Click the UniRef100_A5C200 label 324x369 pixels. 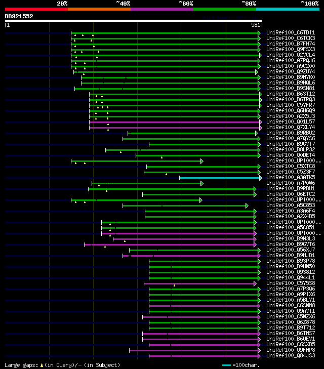coord(291,66)
